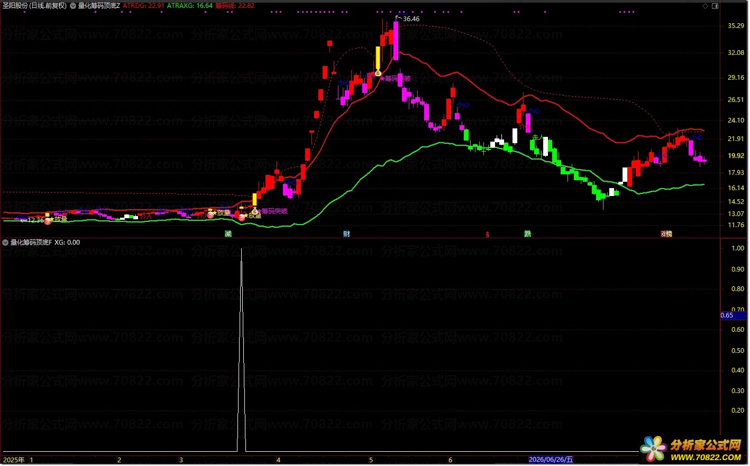750x466 pixels.
Task: Click the red ball icon beside 12.36 label
Action: pos(48,221)
